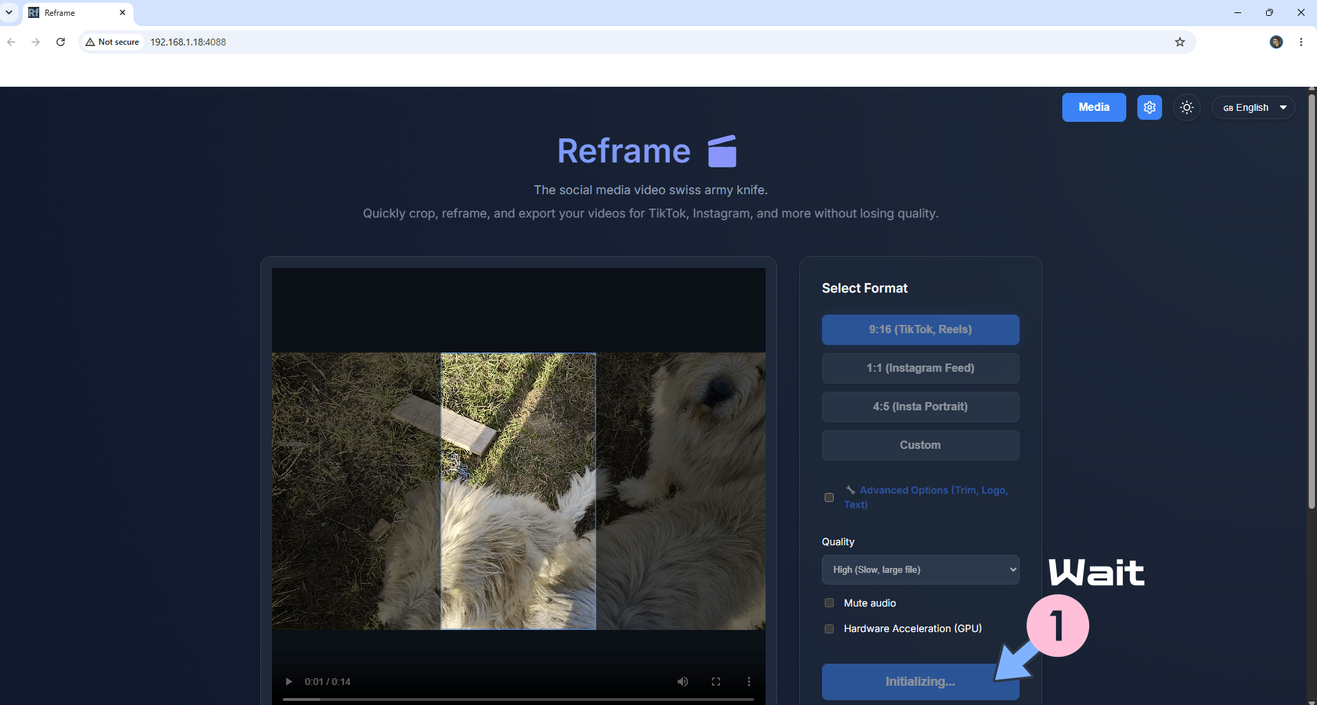Open the Media page
The image size is (1317, 705).
[1094, 107]
